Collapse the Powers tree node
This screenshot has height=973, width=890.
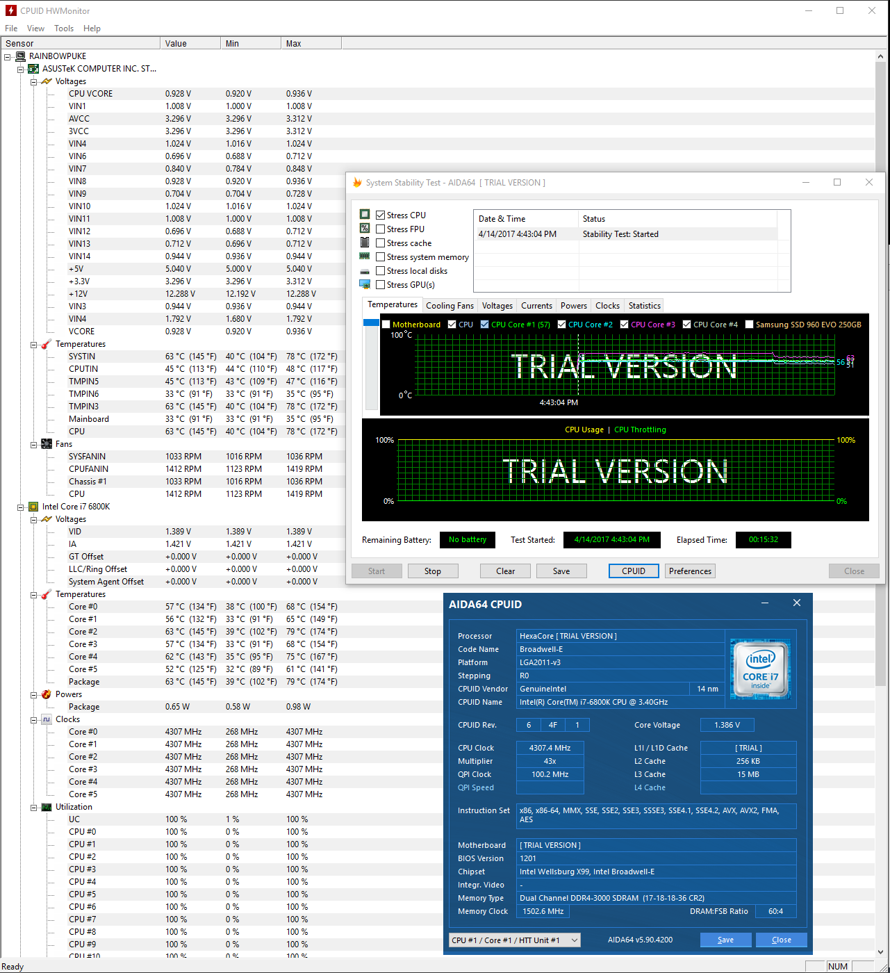pyautogui.click(x=34, y=694)
